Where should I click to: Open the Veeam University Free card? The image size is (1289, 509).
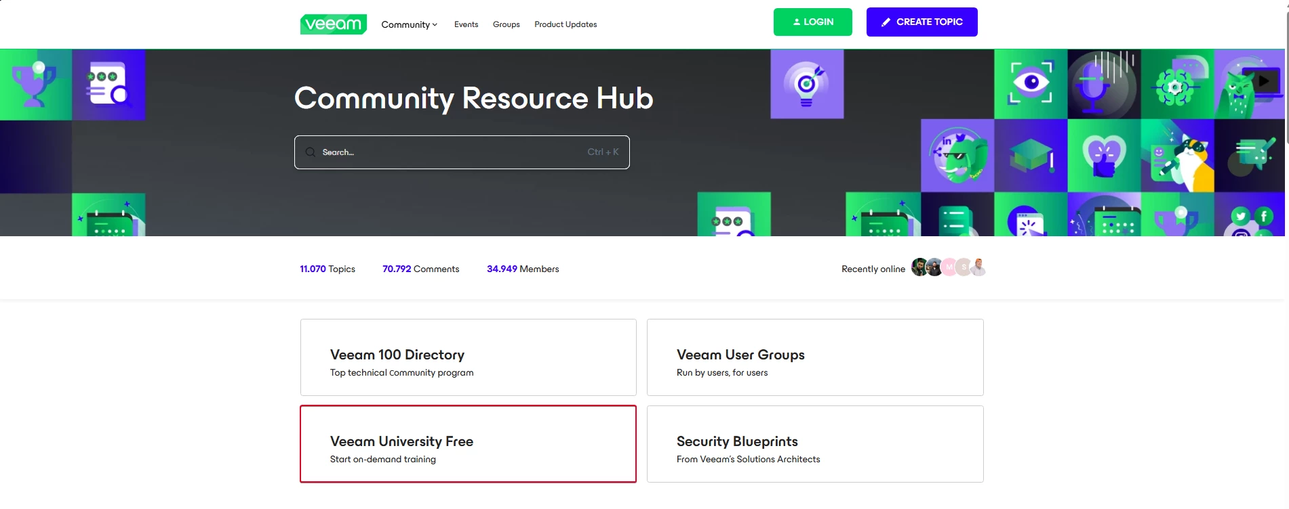[469, 444]
